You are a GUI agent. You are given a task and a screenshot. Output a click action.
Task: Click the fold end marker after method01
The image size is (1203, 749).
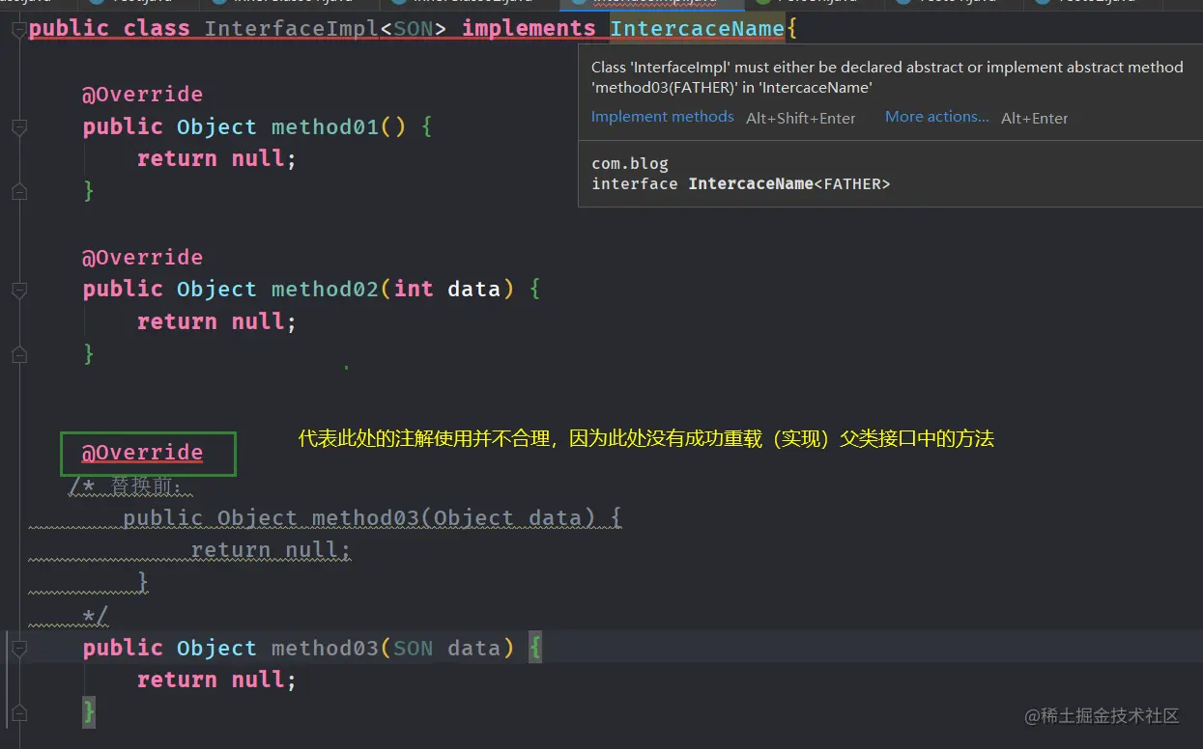18,192
